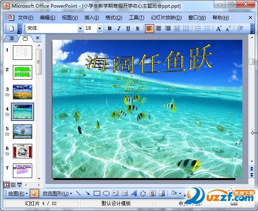The image size is (258, 211).
Task: Open the 编辑(E) menu
Action: pos(47,18)
